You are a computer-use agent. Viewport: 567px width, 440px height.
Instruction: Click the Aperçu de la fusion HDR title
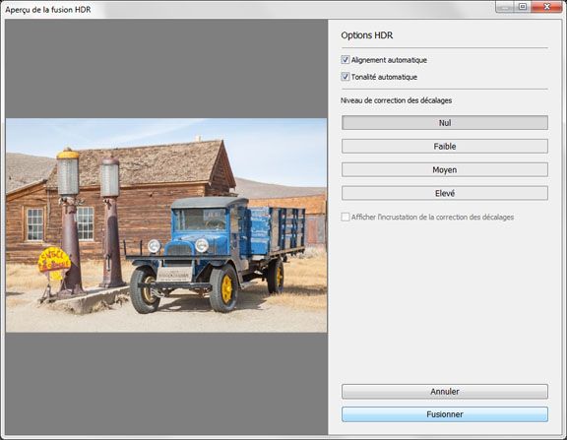[x=48, y=10]
